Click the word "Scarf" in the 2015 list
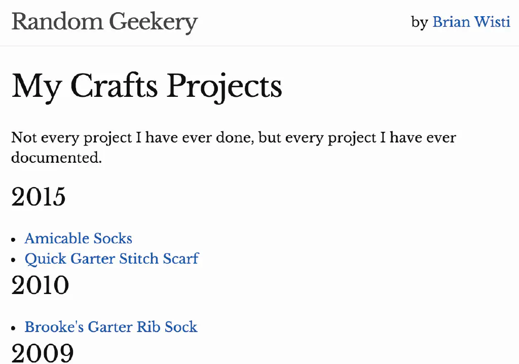This screenshot has height=364, width=519. (180, 259)
